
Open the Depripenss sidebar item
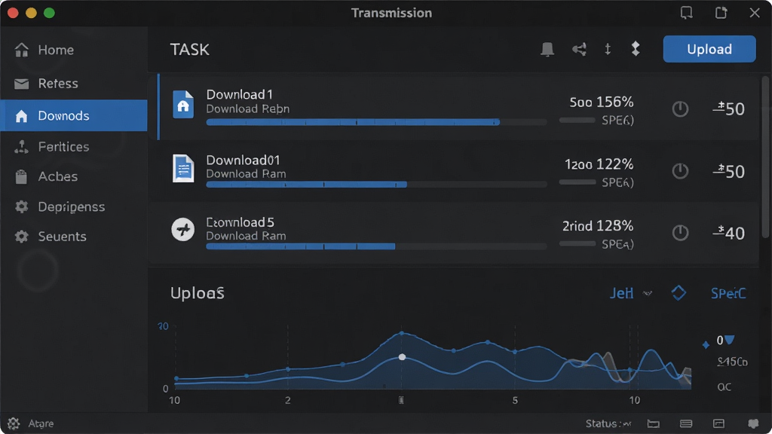74,206
